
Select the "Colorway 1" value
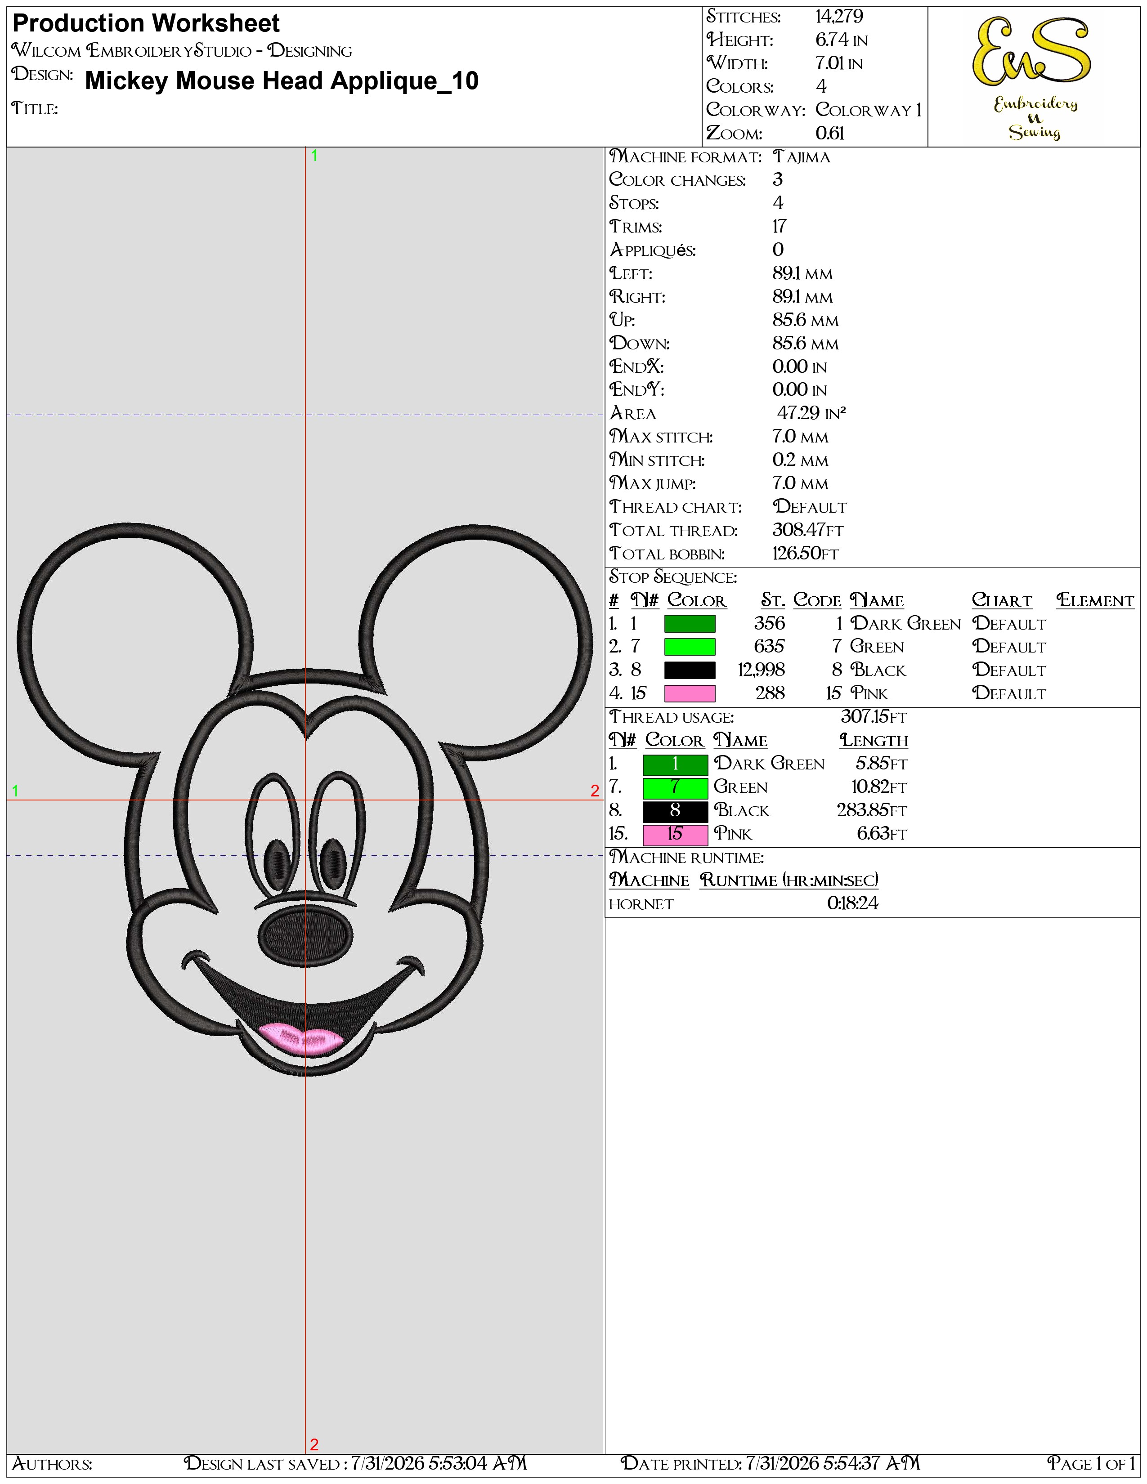(x=869, y=110)
